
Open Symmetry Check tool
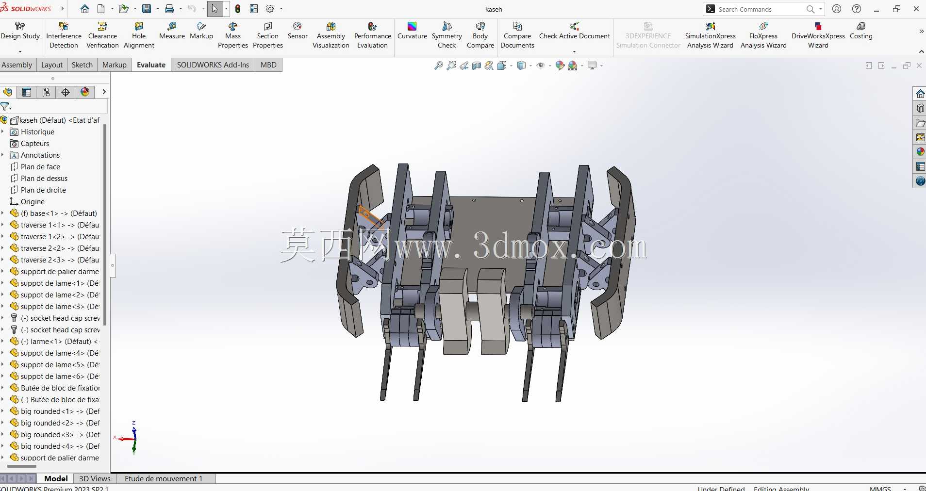(x=447, y=35)
